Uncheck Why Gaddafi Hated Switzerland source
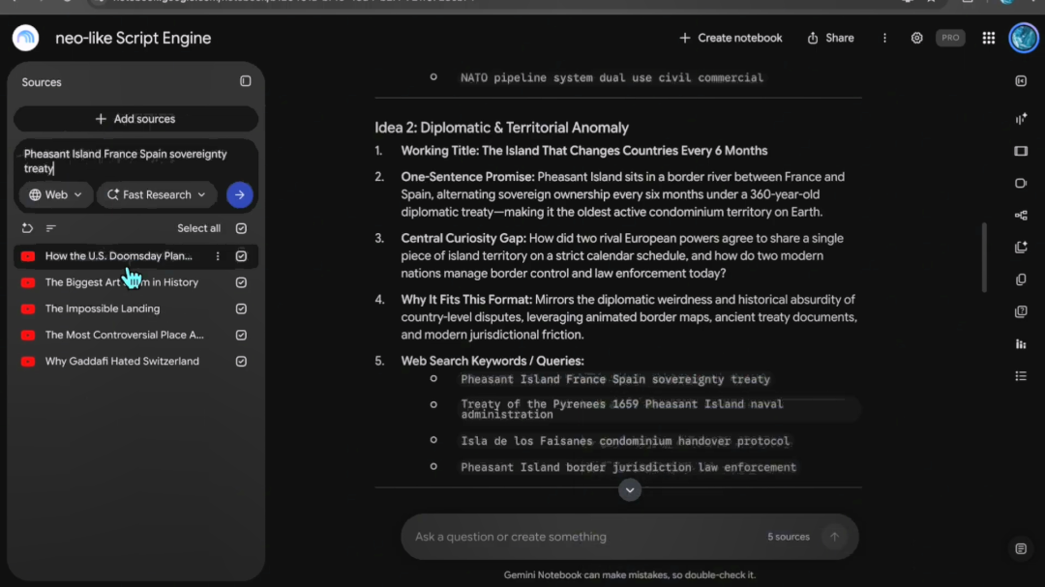The width and height of the screenshot is (1045, 587). 241,361
